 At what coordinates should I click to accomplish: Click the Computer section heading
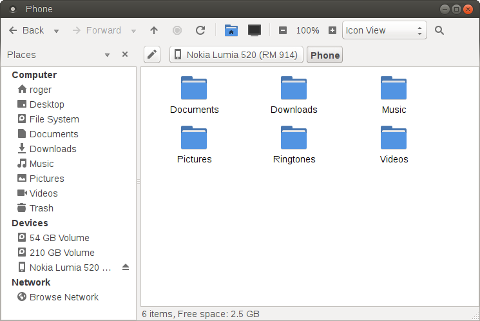(34, 75)
